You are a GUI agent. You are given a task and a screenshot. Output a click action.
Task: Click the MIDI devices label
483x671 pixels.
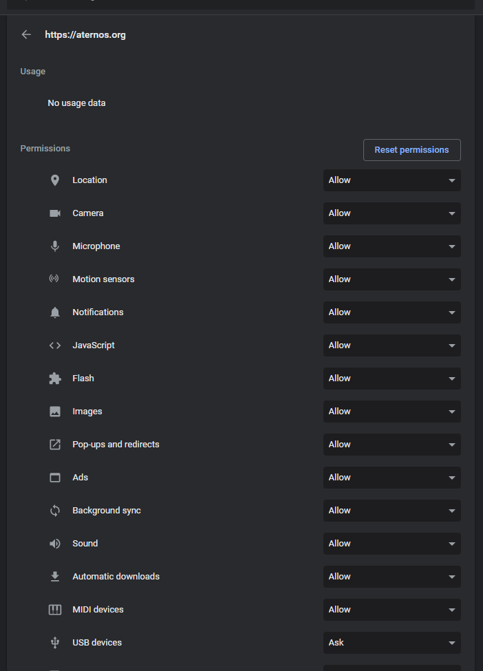(x=98, y=609)
